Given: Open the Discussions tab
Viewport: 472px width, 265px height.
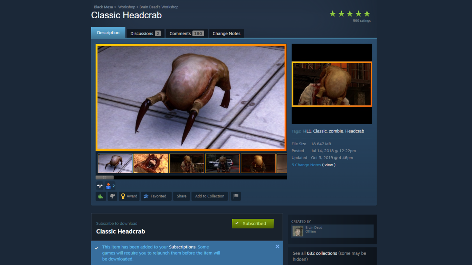Looking at the screenshot, I should click(145, 33).
